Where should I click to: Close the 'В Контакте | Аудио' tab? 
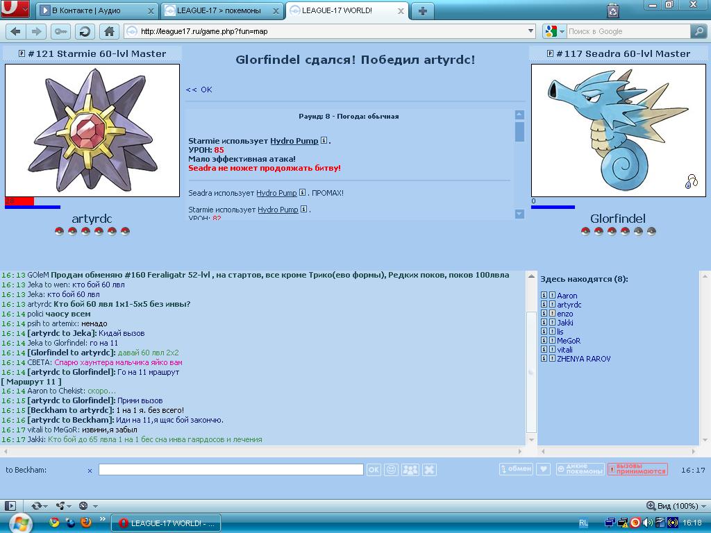[151, 11]
